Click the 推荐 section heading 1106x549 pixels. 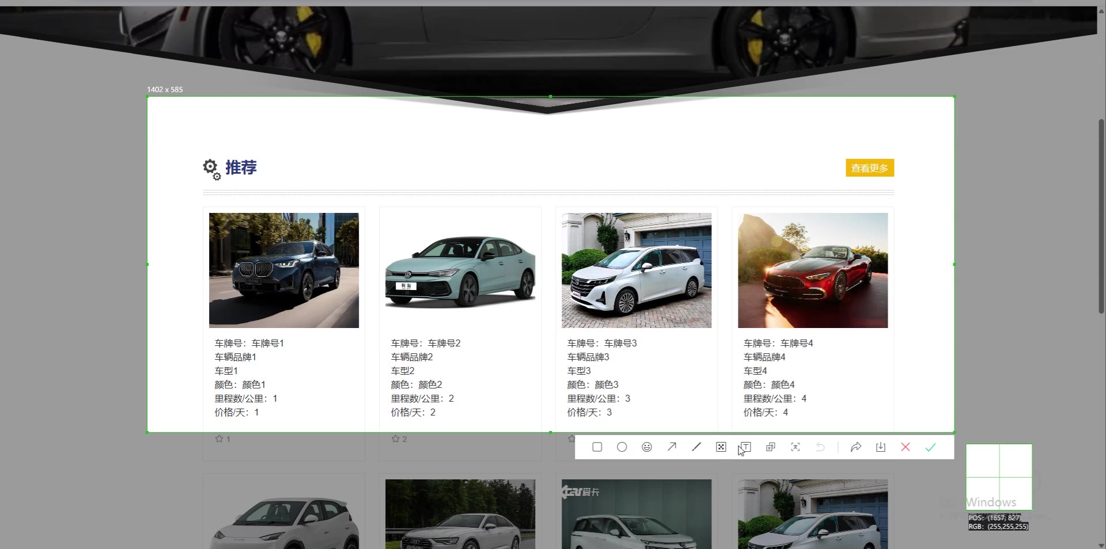(x=241, y=167)
